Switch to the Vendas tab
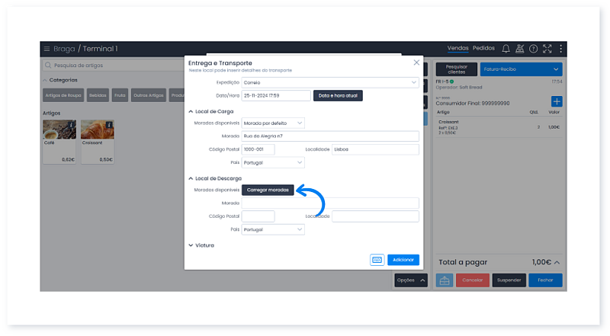610x336 pixels. coord(457,49)
